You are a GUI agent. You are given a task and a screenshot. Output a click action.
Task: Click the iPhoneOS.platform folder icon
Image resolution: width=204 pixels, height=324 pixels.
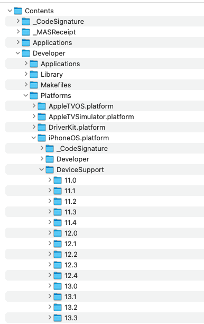(42, 138)
